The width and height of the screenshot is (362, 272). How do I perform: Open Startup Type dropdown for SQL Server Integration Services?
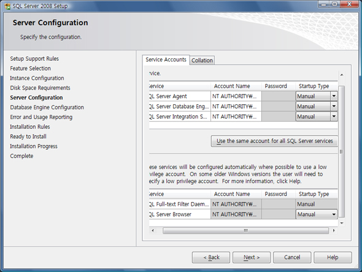point(334,117)
